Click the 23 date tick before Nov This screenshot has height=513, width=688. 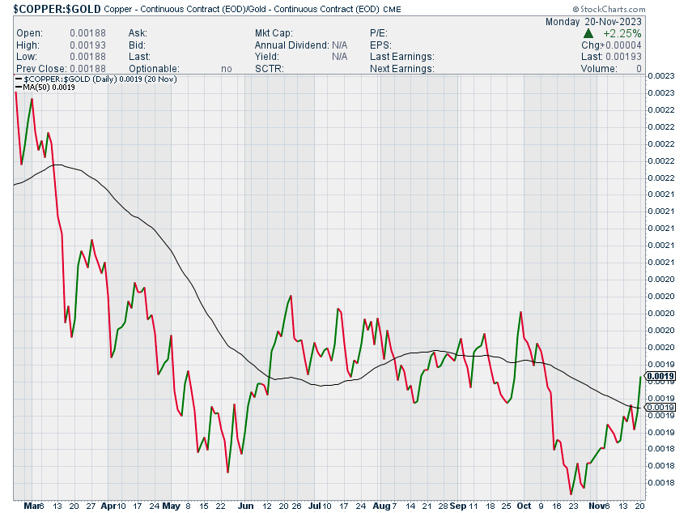[574, 506]
